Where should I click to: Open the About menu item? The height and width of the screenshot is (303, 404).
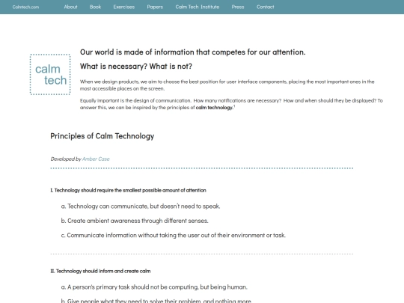tap(70, 7)
